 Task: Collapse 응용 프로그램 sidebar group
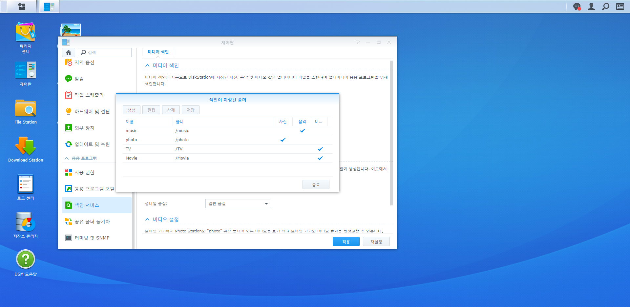pyautogui.click(x=67, y=158)
